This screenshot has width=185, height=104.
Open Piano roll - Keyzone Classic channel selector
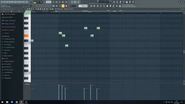click(65, 9)
